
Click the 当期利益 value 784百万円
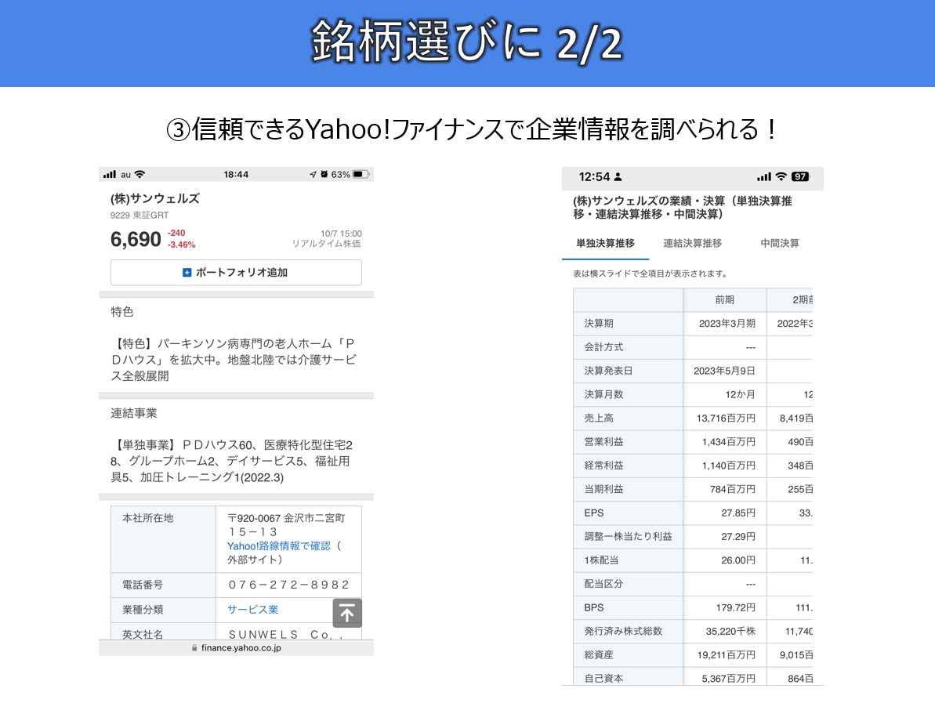pyautogui.click(x=732, y=489)
